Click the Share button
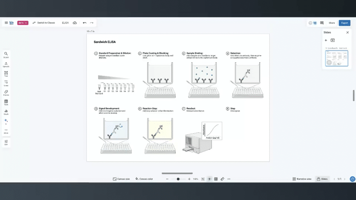This screenshot has width=356, height=200. click(x=332, y=23)
